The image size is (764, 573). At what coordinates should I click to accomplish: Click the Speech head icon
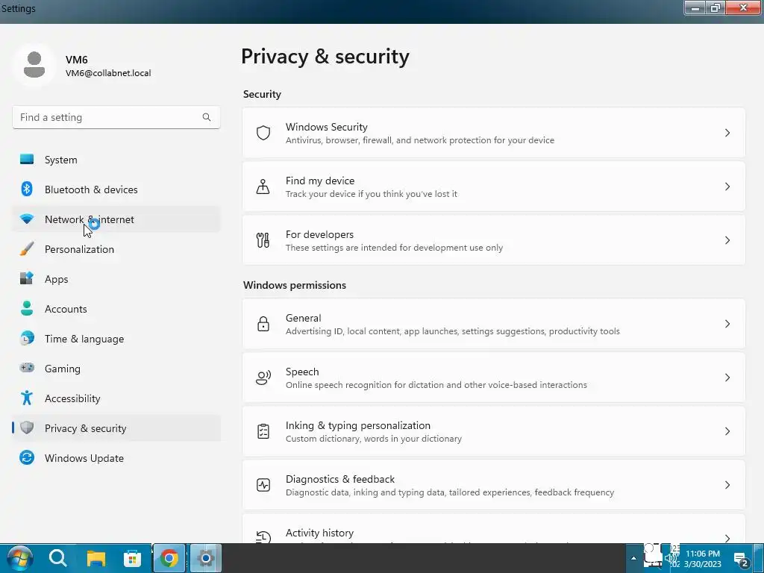point(263,378)
